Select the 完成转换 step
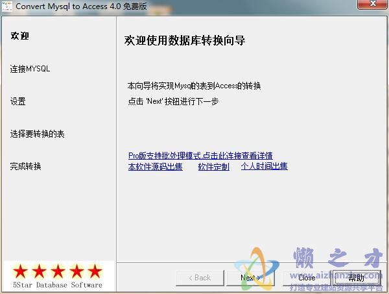 pyautogui.click(x=25, y=166)
